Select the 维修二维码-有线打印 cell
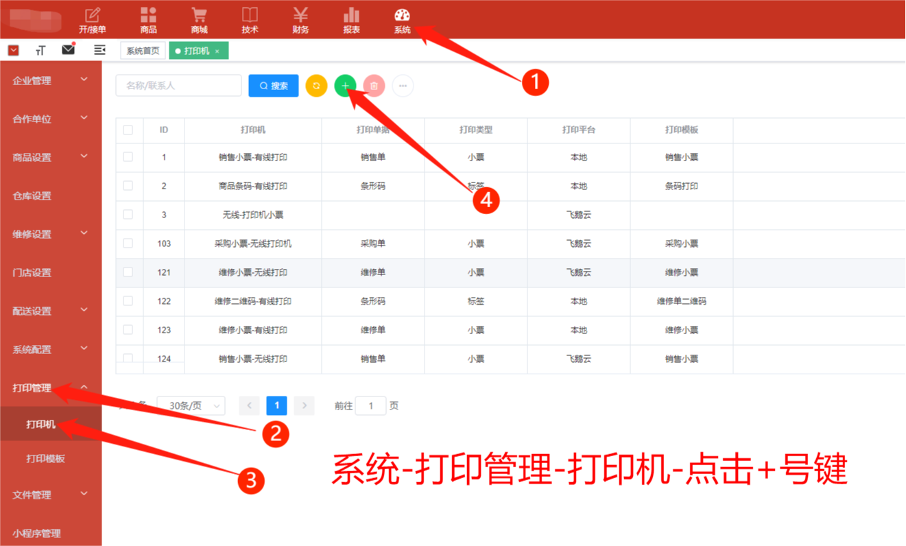 point(253,301)
